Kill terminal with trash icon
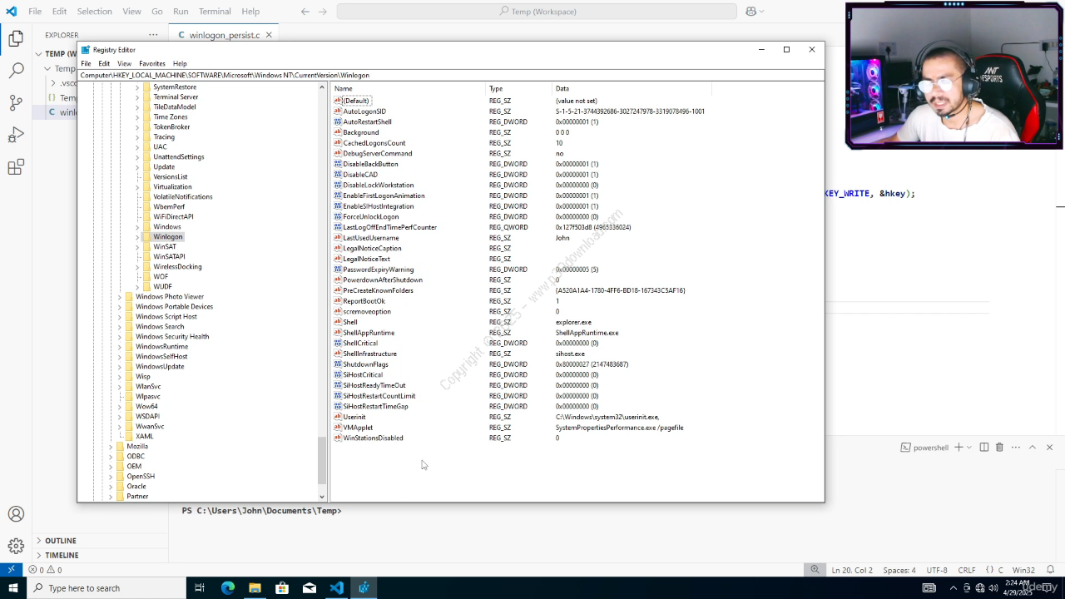 (x=999, y=448)
